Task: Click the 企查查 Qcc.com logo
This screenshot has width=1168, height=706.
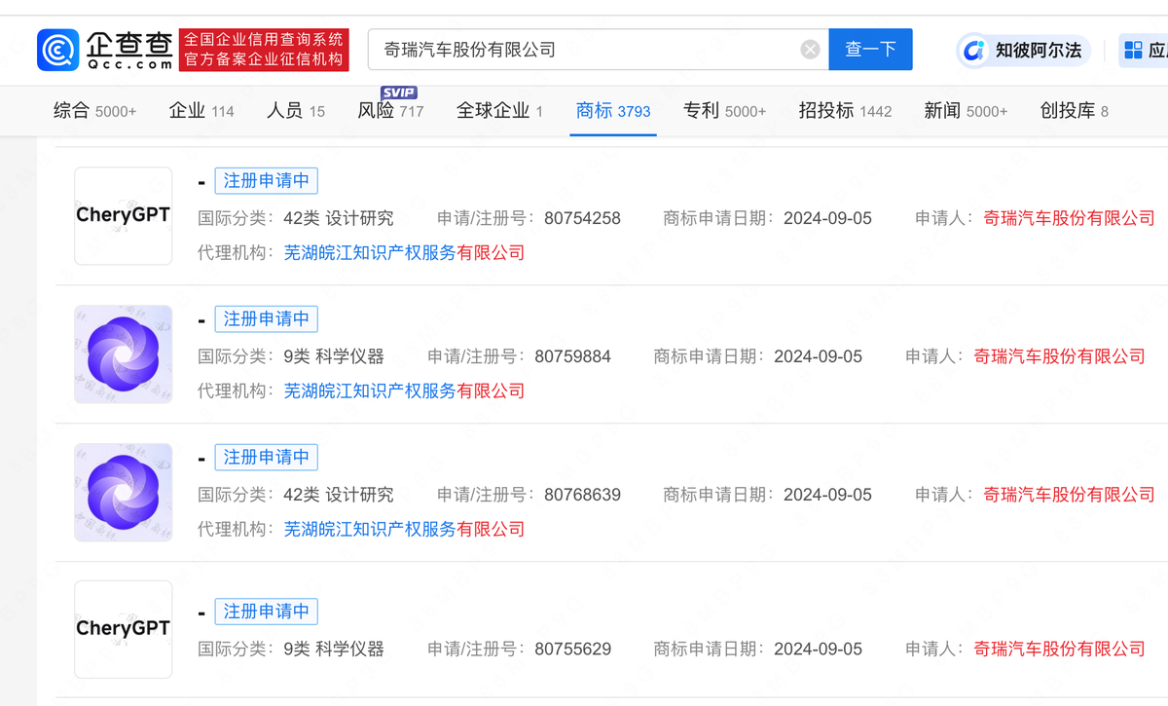Action: 103,49
